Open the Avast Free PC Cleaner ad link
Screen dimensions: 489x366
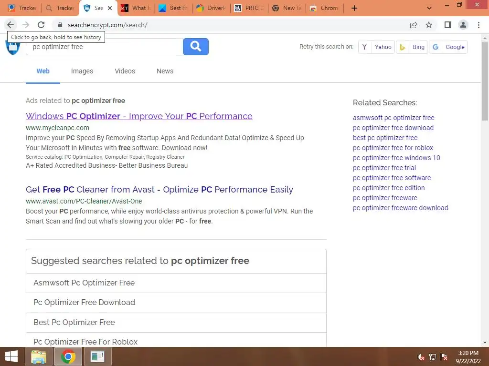159,190
